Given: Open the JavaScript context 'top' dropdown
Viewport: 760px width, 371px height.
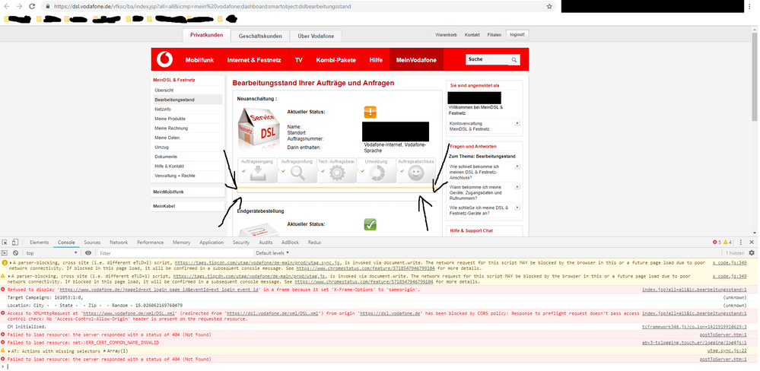Looking at the screenshot, I should coord(52,253).
